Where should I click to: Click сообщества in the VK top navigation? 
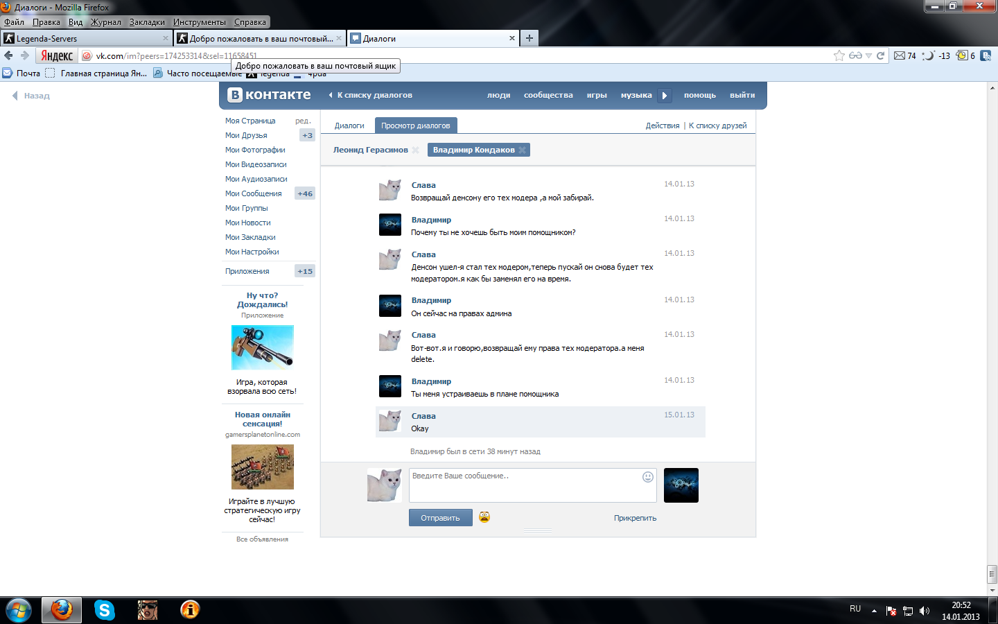click(x=548, y=95)
